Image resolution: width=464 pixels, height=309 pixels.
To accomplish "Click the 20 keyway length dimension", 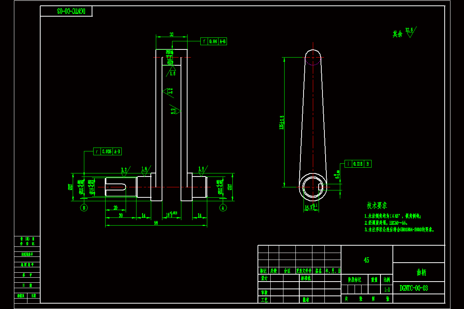I will pyautogui.click(x=115, y=208).
